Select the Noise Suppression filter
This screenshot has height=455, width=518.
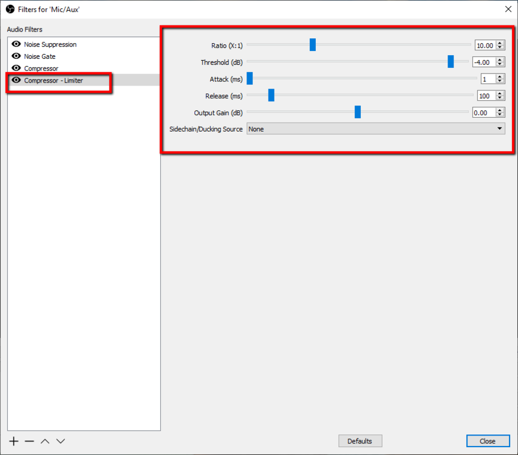(50, 44)
